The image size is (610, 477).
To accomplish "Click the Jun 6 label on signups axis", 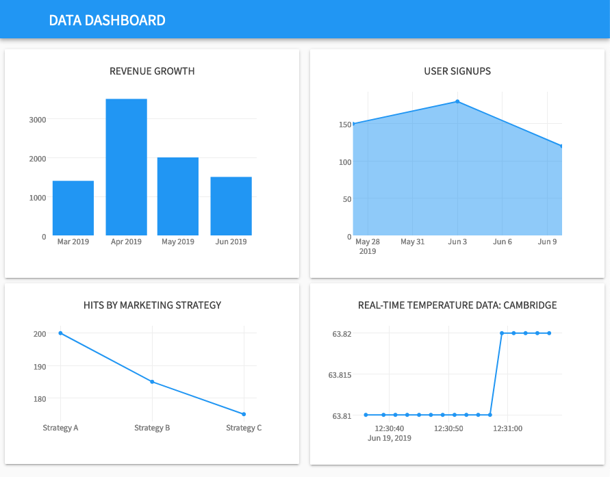I will tap(502, 242).
